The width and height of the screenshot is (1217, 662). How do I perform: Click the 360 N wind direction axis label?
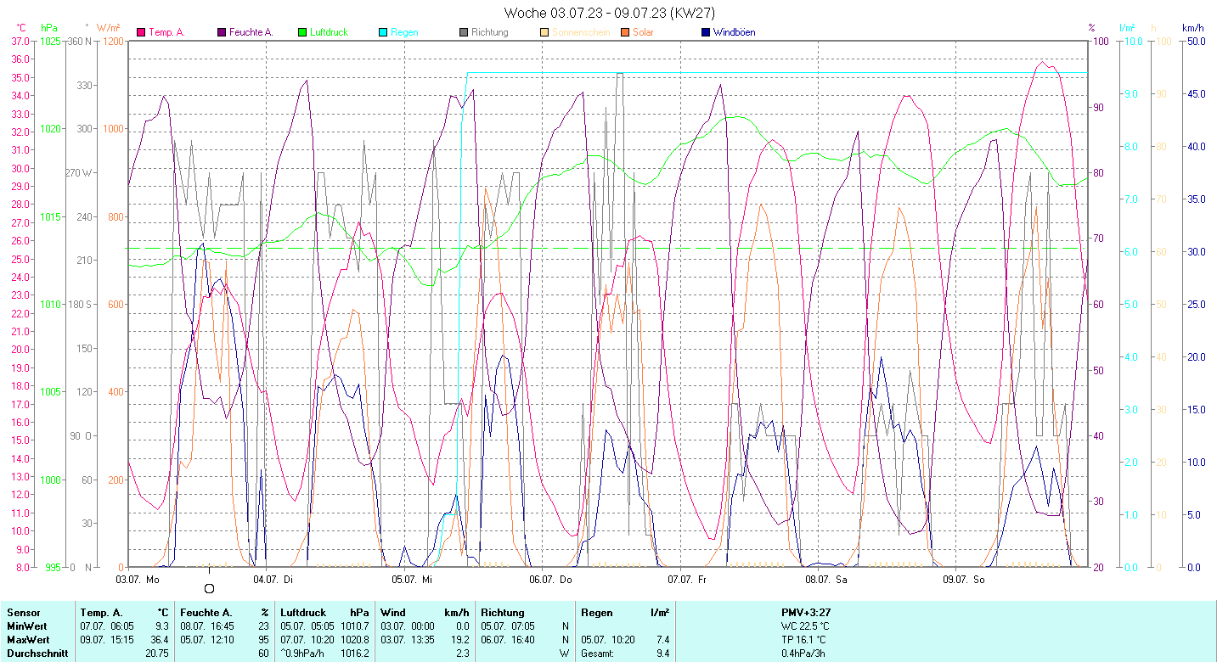80,41
